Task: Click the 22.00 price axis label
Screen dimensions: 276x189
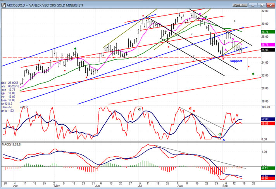Action: (x=265, y=75)
